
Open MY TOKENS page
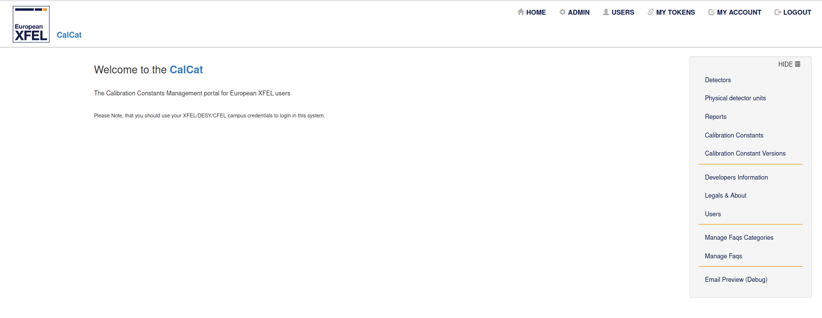675,12
